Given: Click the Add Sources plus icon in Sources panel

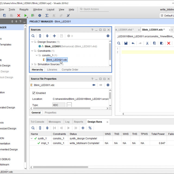Looking at the screenshot, I should pos(54,36).
